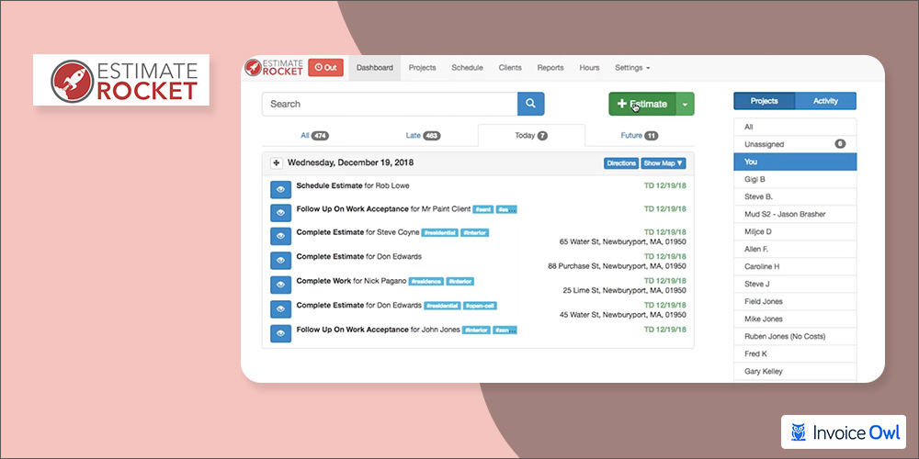919x459 pixels.
Task: Switch sidebar to Projects view
Action: [764, 101]
